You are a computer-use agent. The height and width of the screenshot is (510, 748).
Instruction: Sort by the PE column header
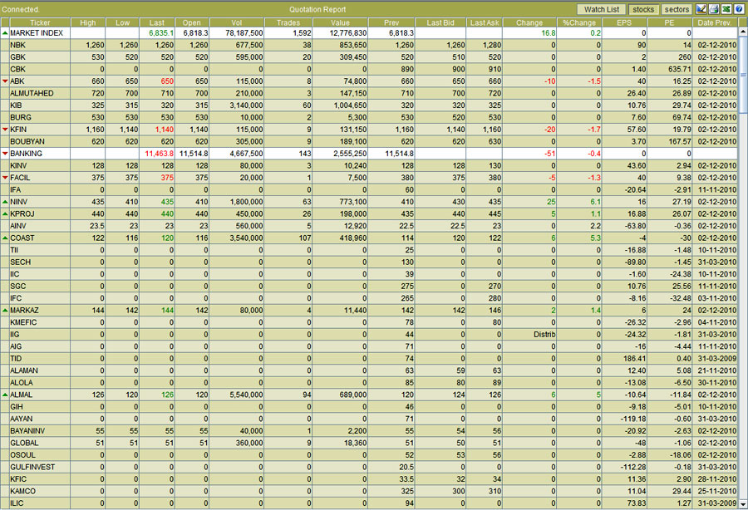coord(669,22)
